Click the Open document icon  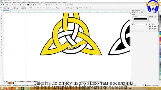[4, 5]
